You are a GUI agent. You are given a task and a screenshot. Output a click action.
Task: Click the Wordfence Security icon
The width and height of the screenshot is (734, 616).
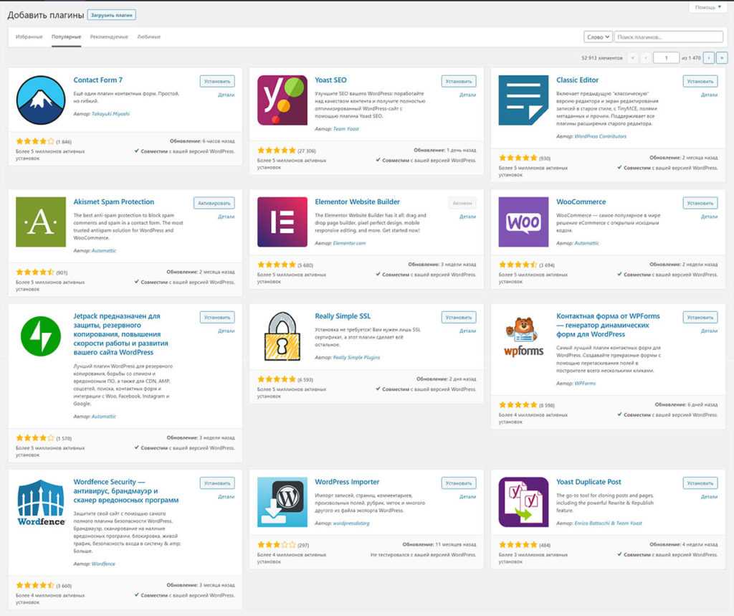pyautogui.click(x=40, y=502)
